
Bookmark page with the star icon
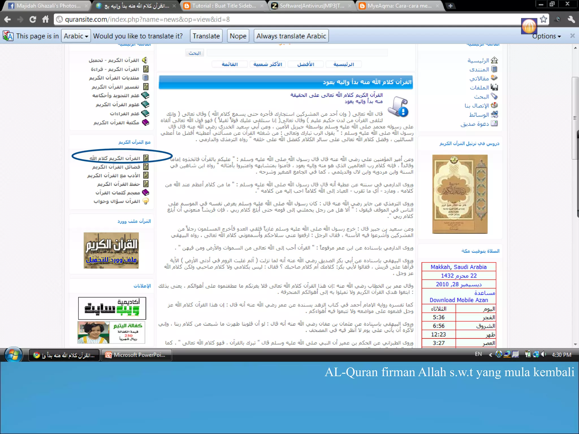click(x=543, y=19)
